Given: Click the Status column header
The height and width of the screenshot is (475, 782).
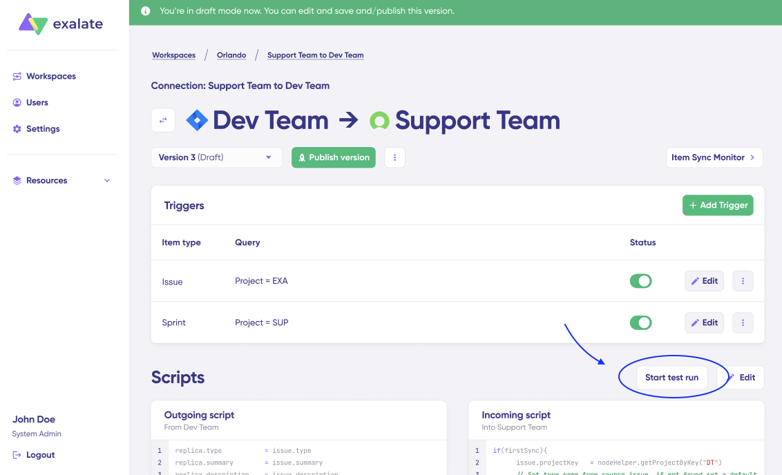Looking at the screenshot, I should tap(642, 243).
